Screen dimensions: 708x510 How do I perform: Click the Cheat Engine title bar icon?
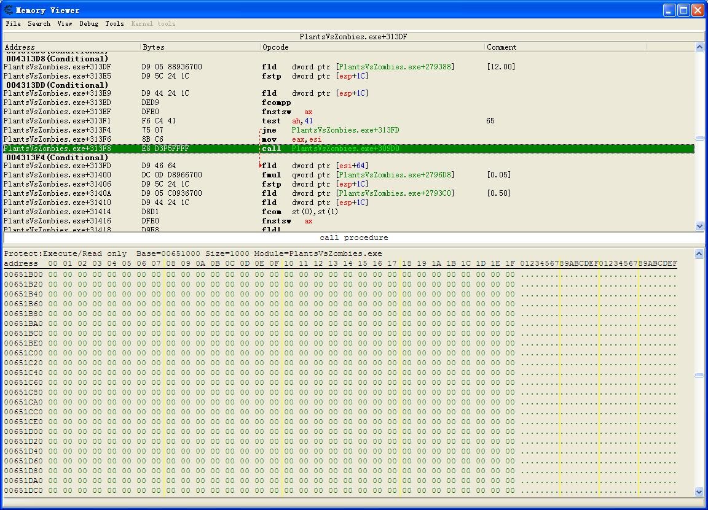pyautogui.click(x=8, y=10)
